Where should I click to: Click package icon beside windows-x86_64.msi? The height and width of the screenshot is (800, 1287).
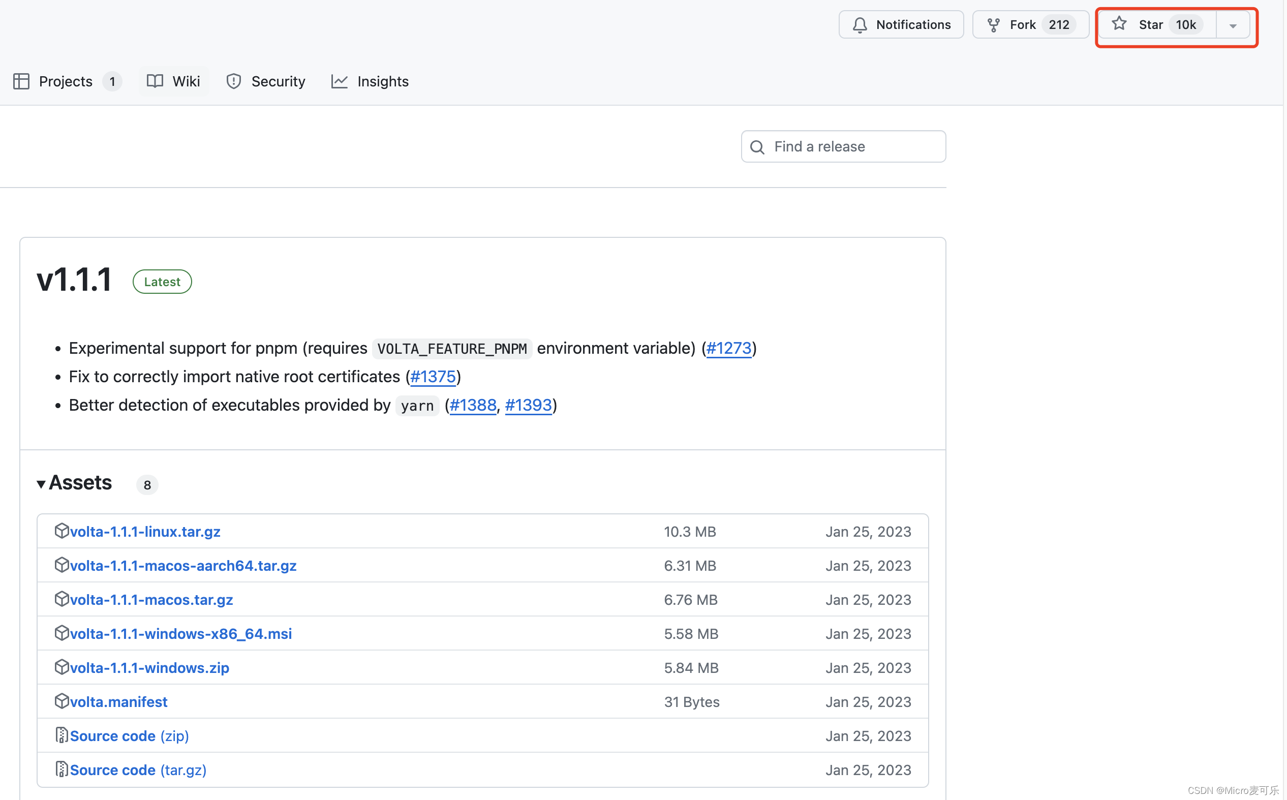click(62, 633)
